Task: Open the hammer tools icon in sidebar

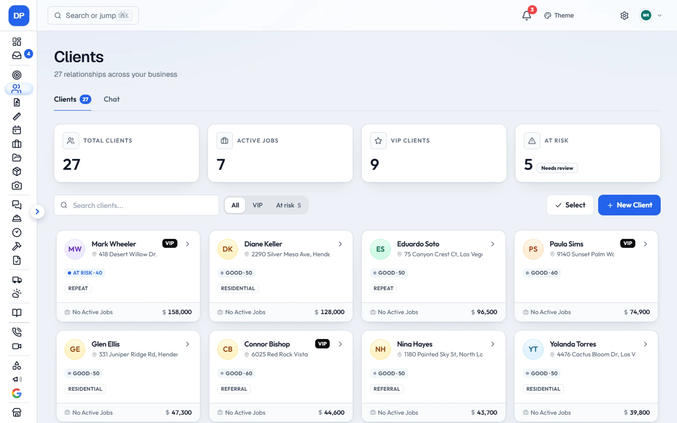Action: click(17, 246)
